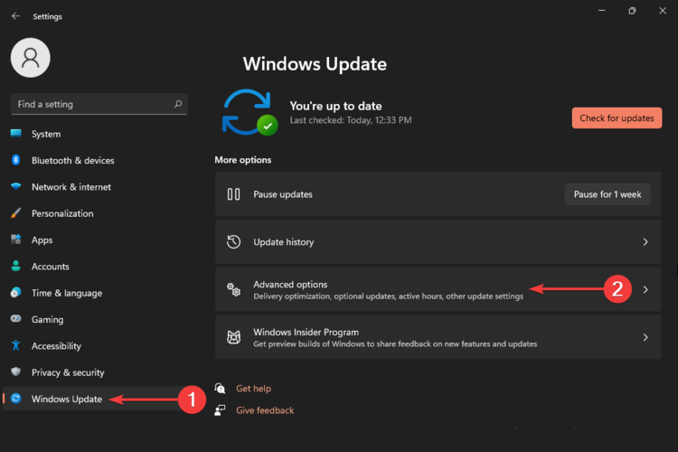Click the Bluetooth & devices icon

[x=15, y=160]
